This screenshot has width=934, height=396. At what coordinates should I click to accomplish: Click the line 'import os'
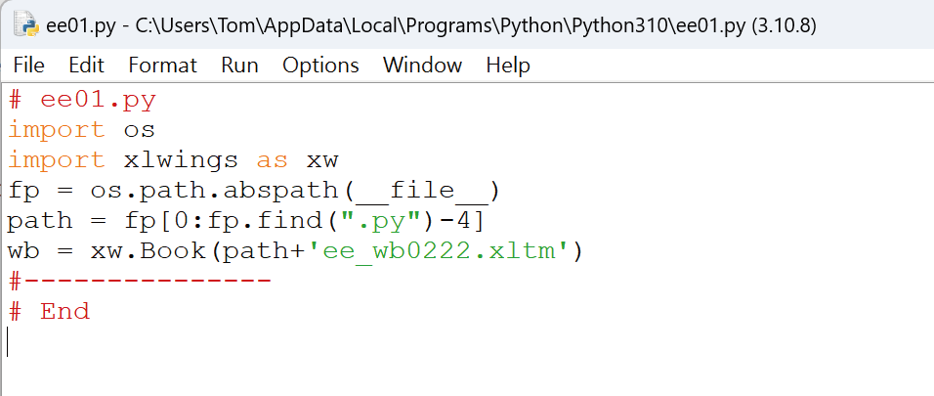coord(81,129)
